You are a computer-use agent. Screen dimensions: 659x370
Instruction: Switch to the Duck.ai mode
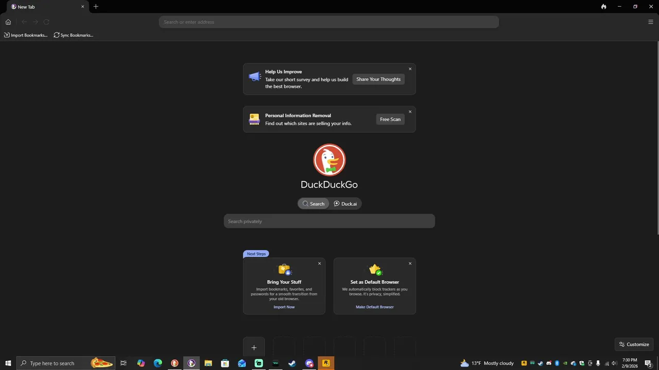coord(345,203)
